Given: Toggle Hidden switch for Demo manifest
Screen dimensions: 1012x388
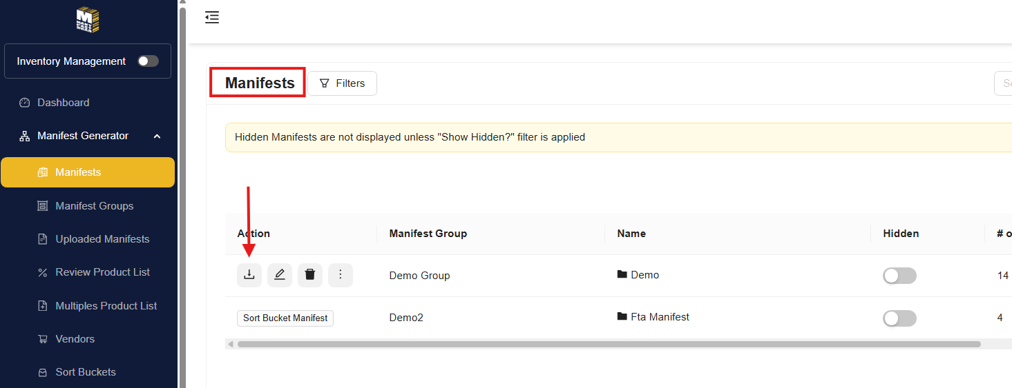Looking at the screenshot, I should (x=899, y=276).
